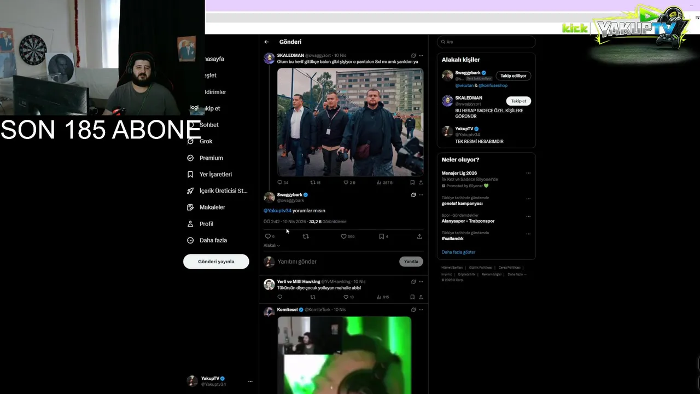Viewport: 700px width, 394px height.
Task: Repost the SKALEDMAN post with 15 reposts
Action: (x=313, y=182)
